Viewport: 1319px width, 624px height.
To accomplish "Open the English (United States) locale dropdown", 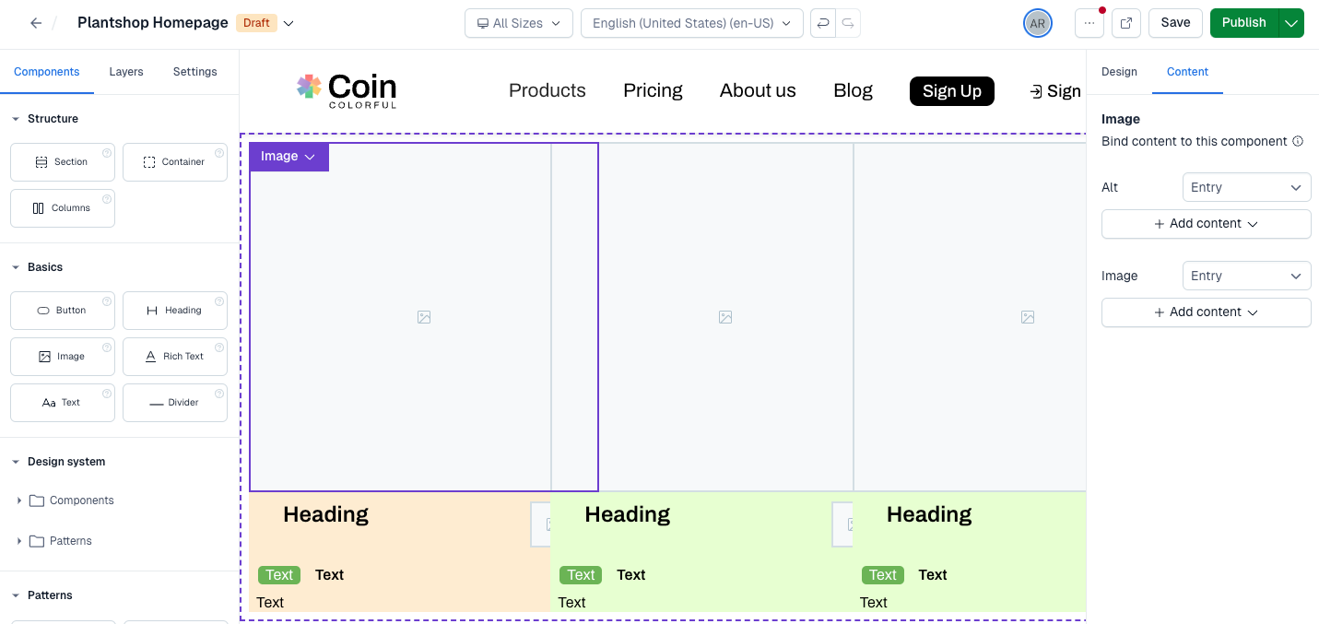I will pos(692,23).
